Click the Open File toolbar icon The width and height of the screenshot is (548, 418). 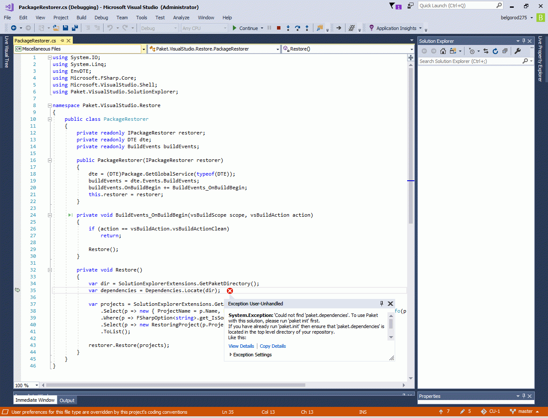(x=56, y=28)
